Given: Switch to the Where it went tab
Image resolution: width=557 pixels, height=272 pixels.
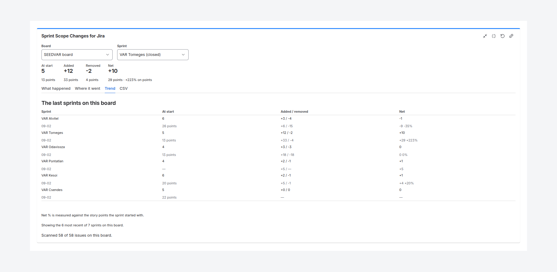Looking at the screenshot, I should tap(87, 89).
